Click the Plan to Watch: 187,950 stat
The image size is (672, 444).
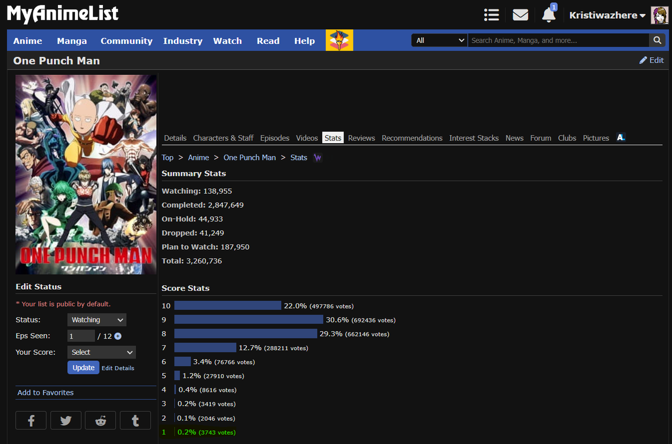(x=206, y=246)
